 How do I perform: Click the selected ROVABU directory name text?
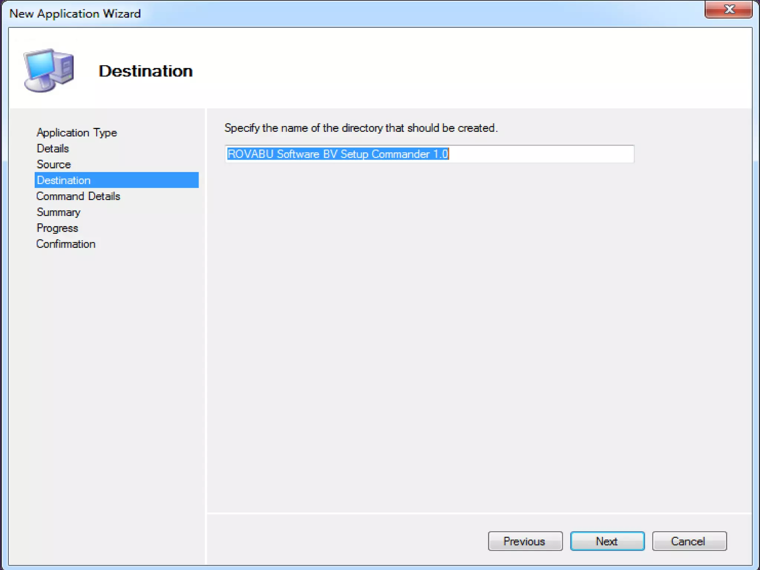click(x=338, y=154)
